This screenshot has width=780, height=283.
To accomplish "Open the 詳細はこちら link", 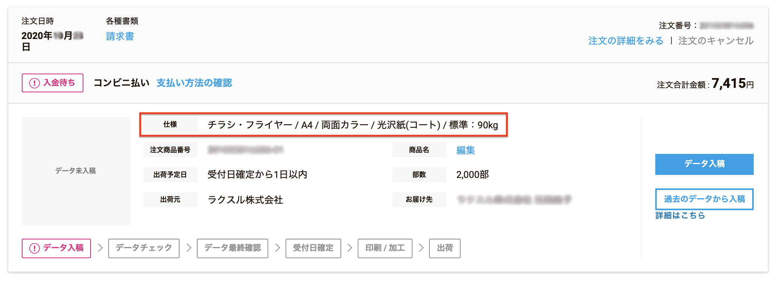I will pyautogui.click(x=680, y=215).
